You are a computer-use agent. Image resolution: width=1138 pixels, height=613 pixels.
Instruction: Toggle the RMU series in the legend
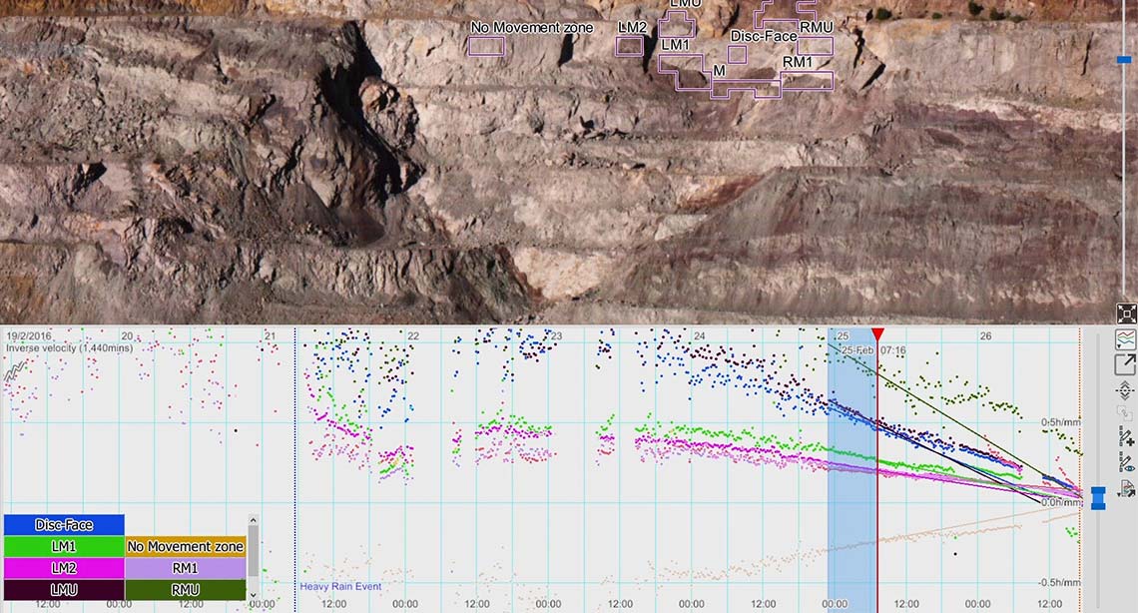[x=185, y=590]
